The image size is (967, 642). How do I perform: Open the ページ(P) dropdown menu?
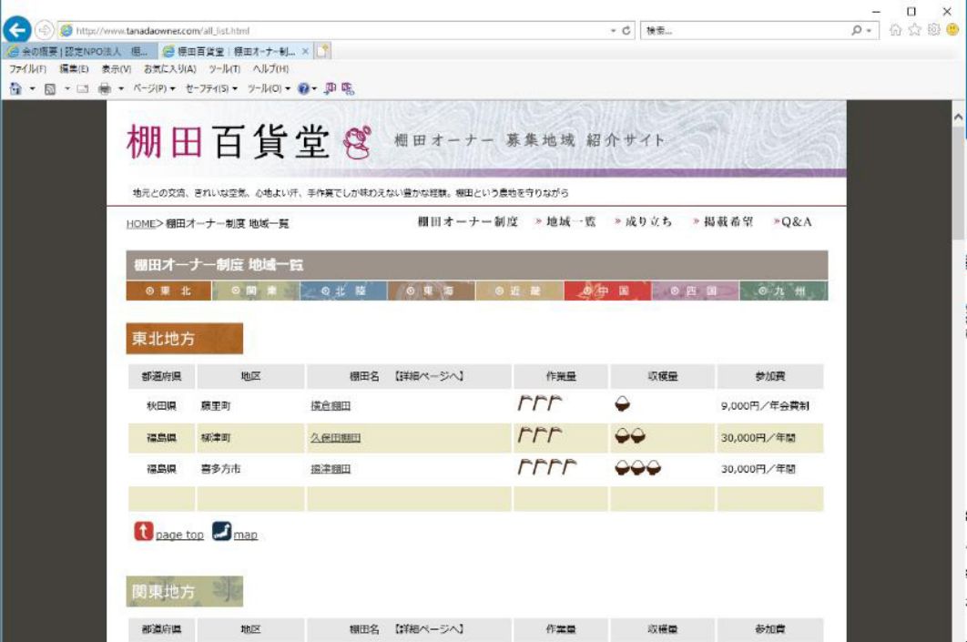tap(154, 89)
